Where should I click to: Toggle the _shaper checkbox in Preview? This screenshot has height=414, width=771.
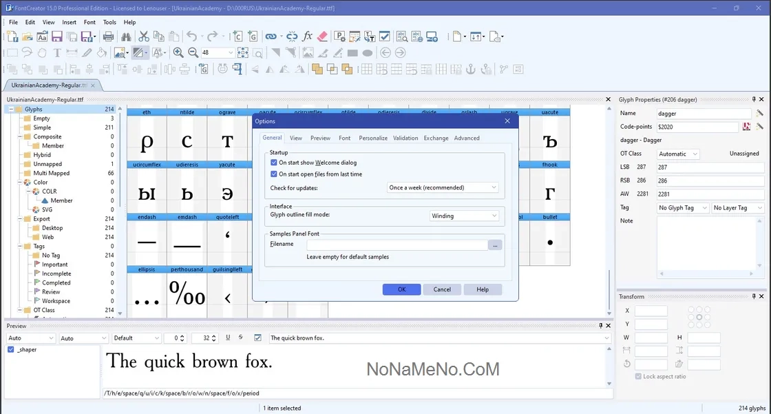point(11,350)
